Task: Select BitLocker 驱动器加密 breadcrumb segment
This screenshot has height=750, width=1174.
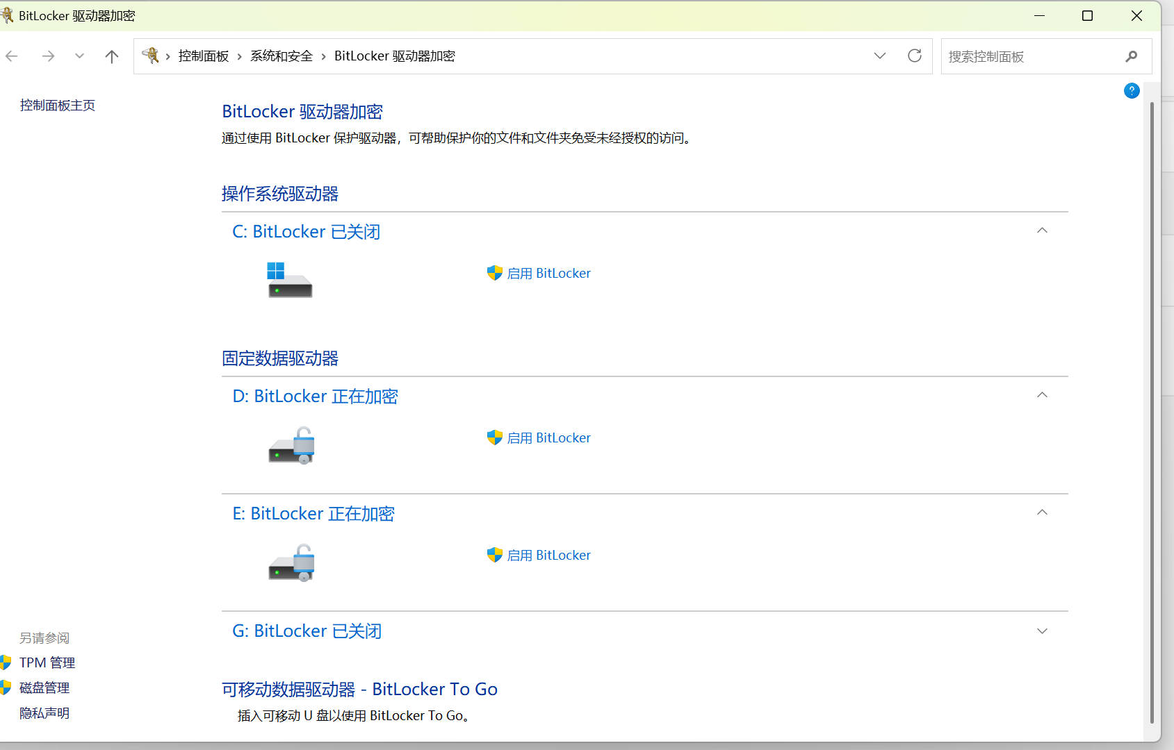Action: click(395, 56)
